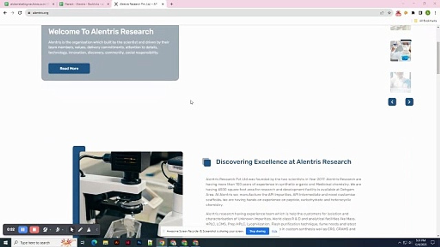Go forward in browser history
440x247 pixels.
pos(12,13)
